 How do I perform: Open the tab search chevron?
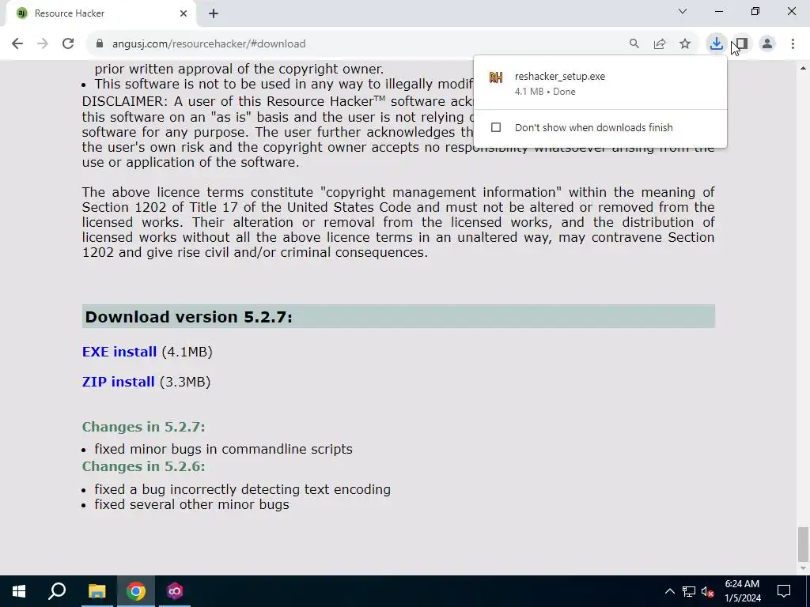click(x=683, y=11)
